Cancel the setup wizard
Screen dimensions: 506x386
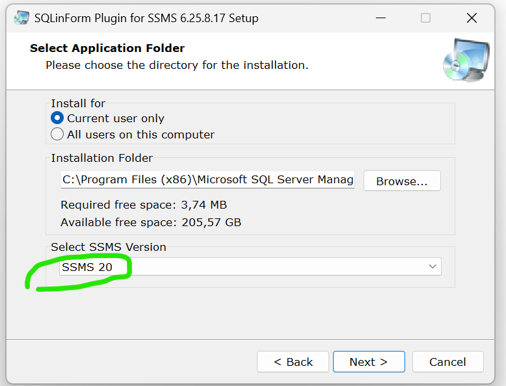coord(447,362)
